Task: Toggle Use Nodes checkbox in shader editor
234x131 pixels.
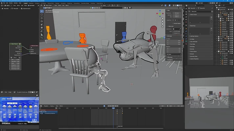Action: click(x=29, y=6)
